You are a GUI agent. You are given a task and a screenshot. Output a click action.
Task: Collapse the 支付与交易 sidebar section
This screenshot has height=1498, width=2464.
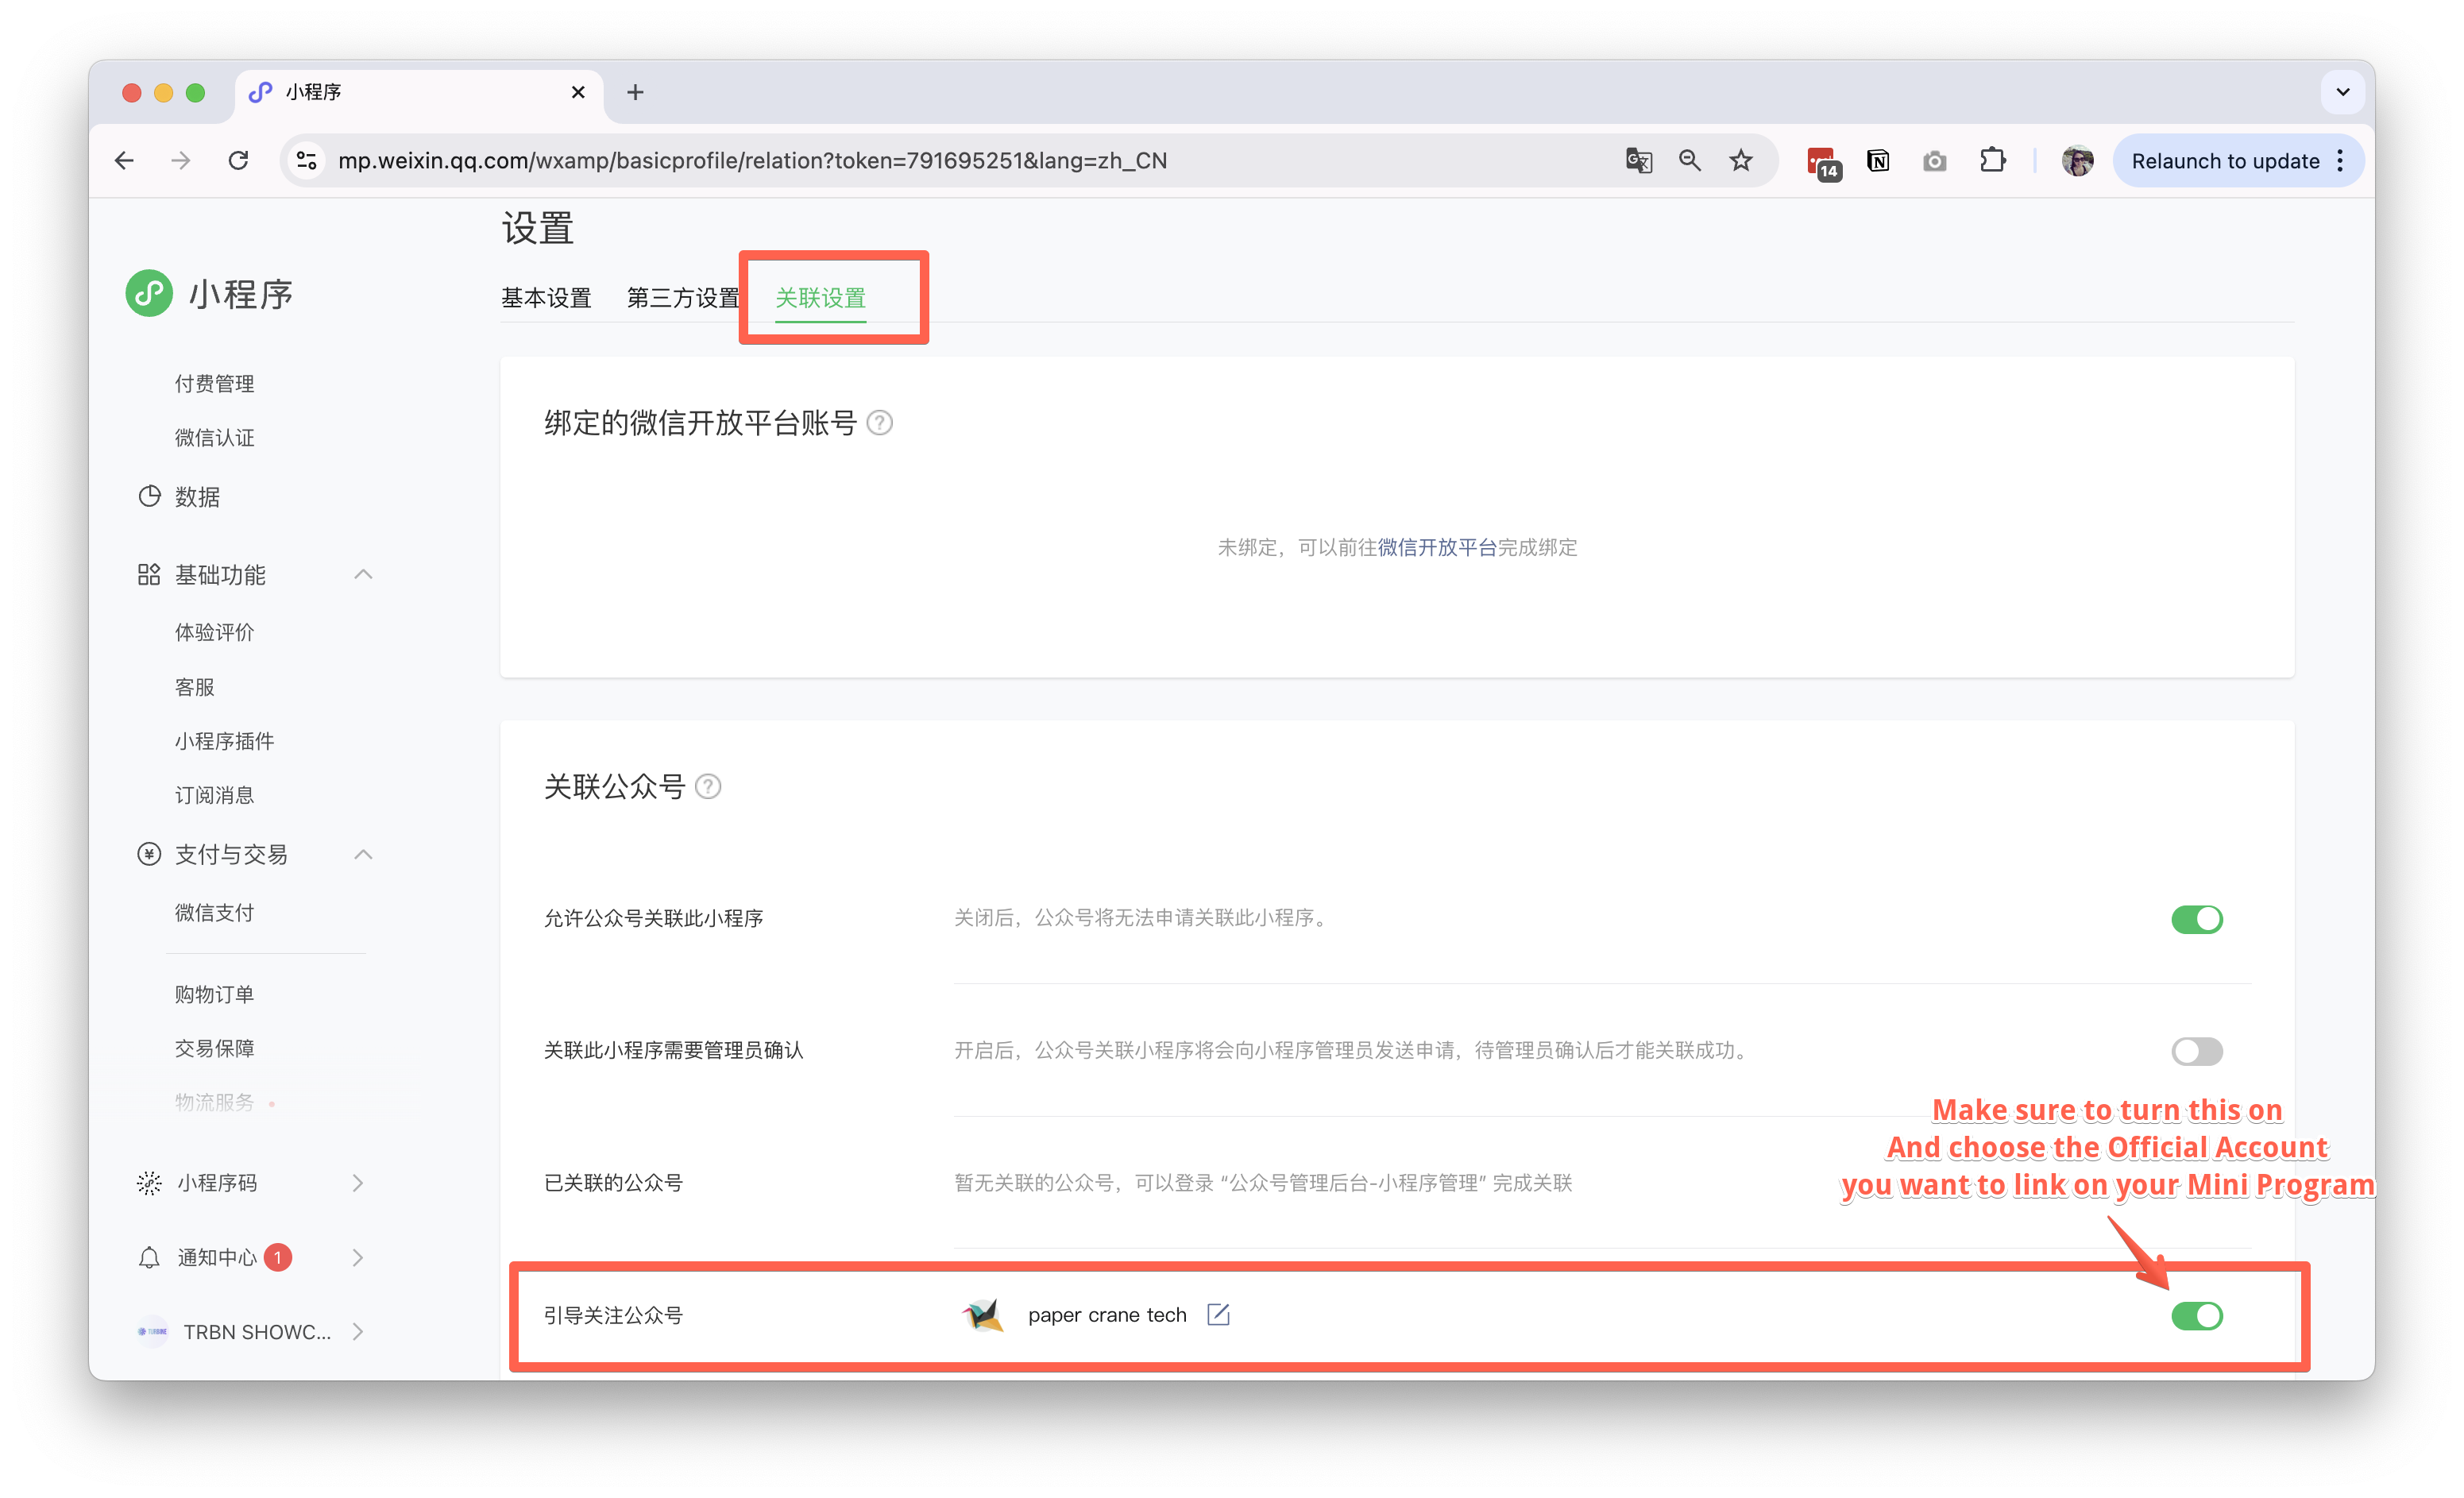point(363,855)
